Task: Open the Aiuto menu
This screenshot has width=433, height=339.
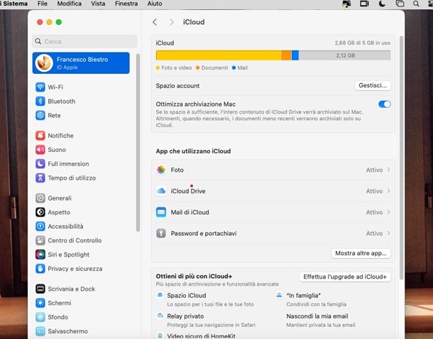Action: coord(155,4)
